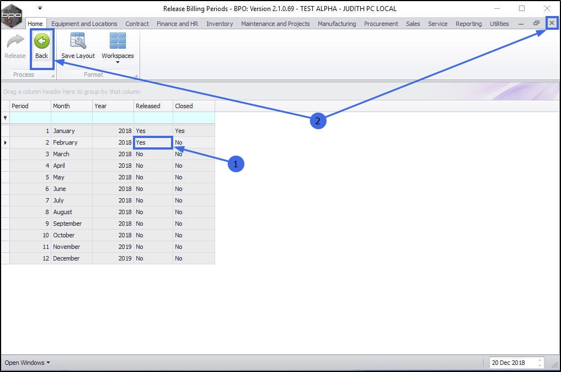
Task: Sort by the Period column header
Action: [30, 106]
